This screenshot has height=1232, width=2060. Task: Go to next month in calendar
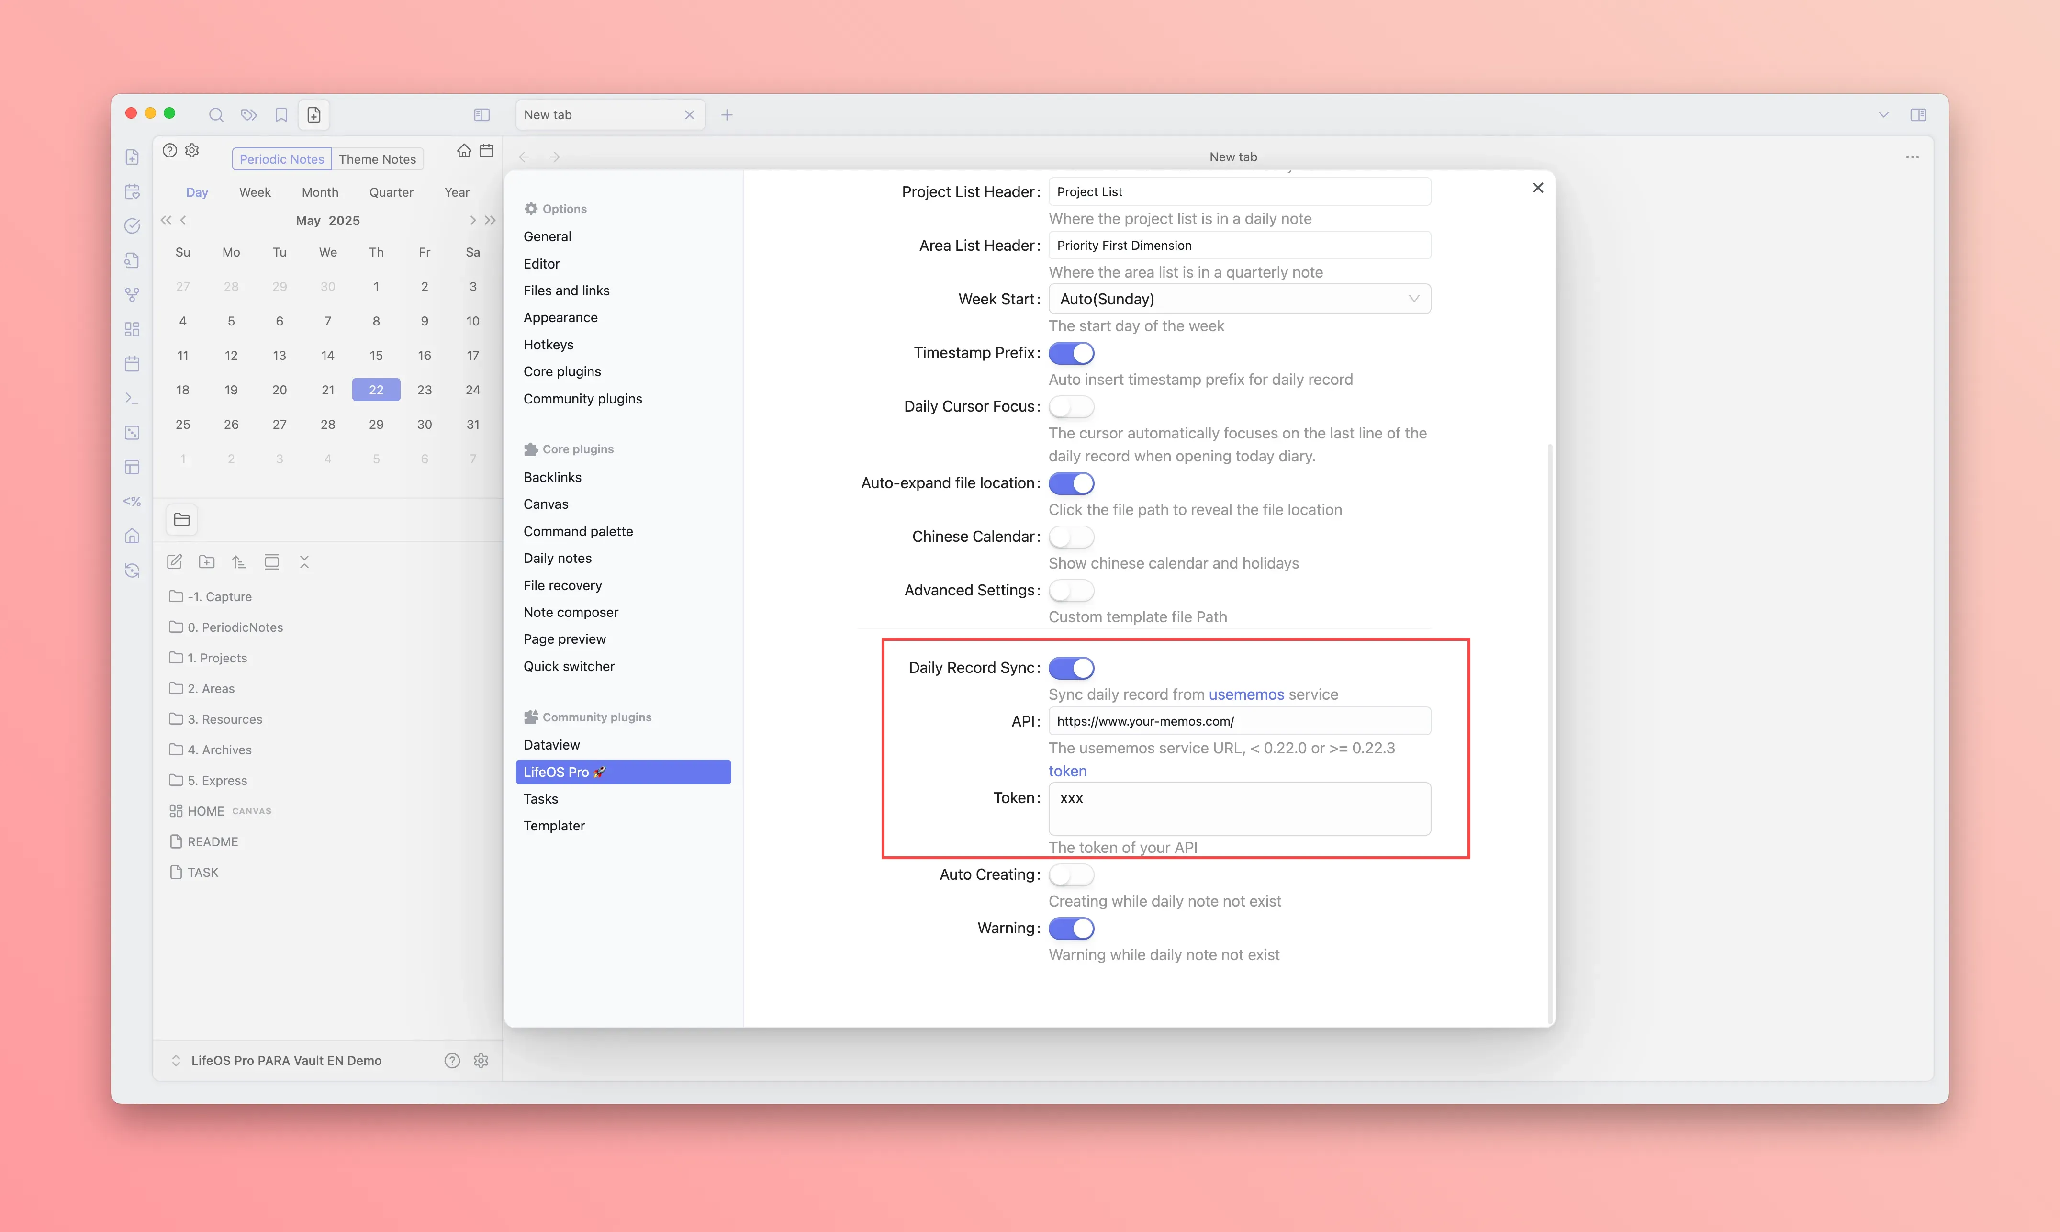472,220
